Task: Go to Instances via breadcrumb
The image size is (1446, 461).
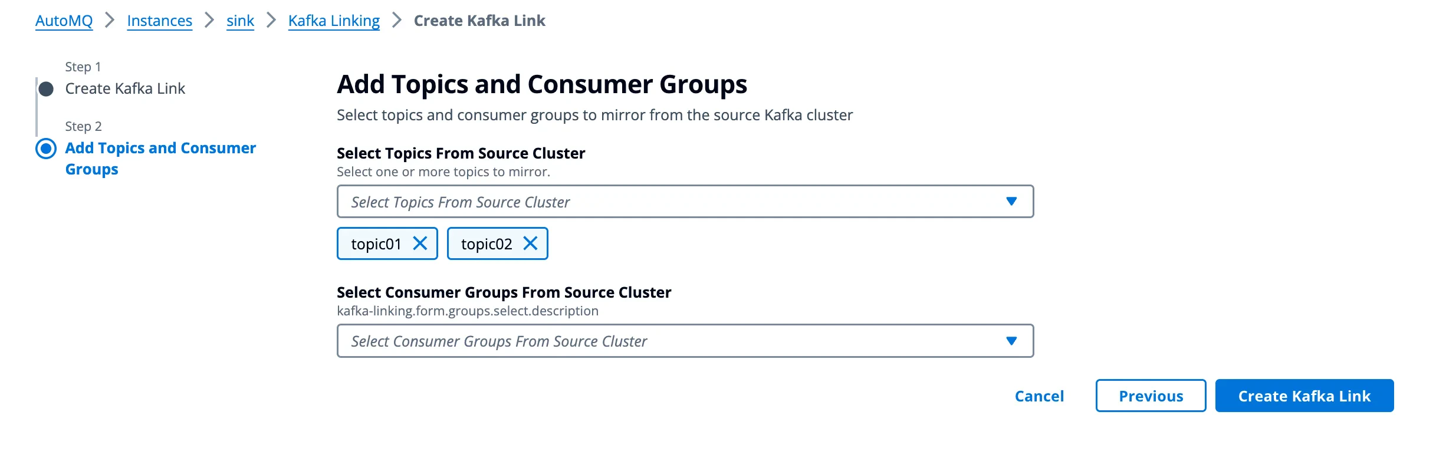Action: tap(159, 20)
